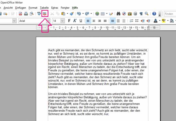Open the Tabelle menu
Screen dimensions: 176x121
click(44, 8)
